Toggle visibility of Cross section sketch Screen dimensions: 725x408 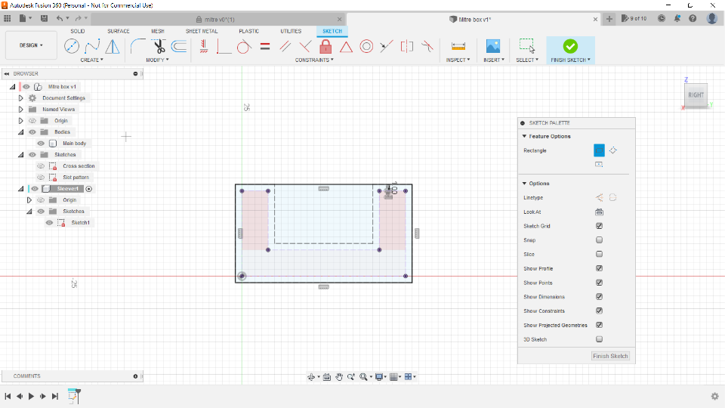point(41,166)
